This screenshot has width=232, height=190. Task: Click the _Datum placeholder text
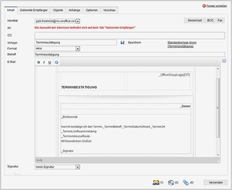tap(185, 106)
